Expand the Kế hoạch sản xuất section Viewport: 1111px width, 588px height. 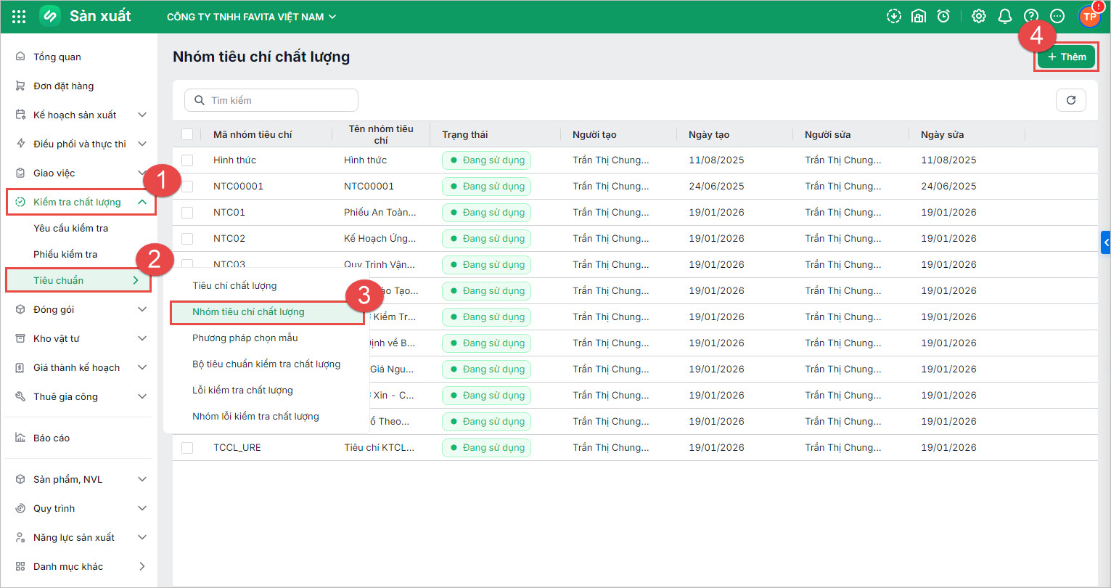[142, 115]
